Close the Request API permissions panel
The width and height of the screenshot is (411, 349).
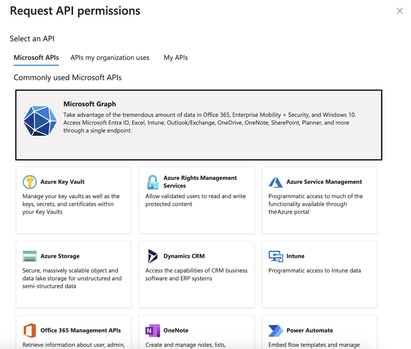coord(399,11)
